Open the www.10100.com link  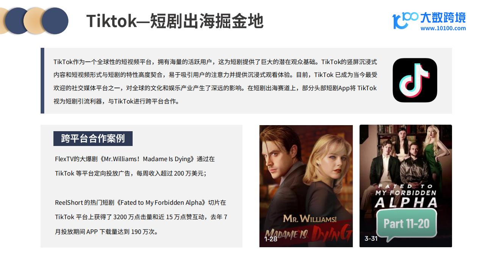pyautogui.click(x=443, y=28)
